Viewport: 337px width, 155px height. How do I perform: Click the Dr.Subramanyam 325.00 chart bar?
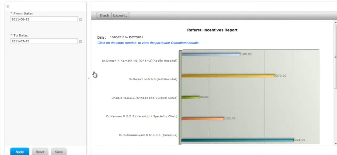[x=237, y=140]
